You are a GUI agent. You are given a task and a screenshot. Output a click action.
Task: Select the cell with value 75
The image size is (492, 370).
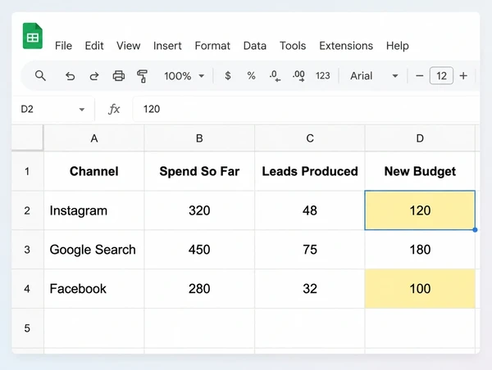pyautogui.click(x=310, y=250)
